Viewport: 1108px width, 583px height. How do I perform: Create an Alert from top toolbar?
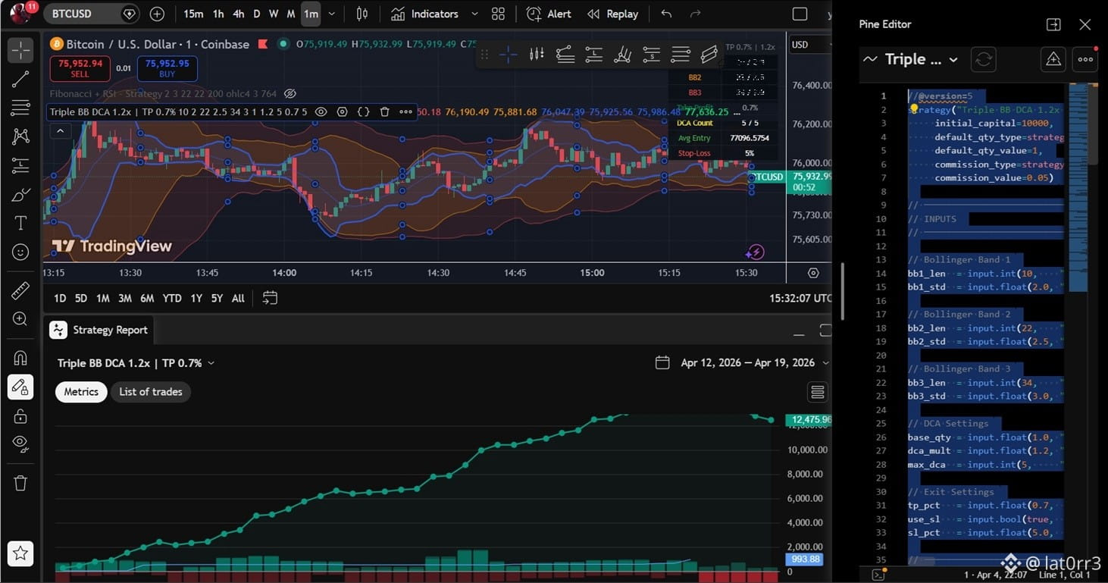pyautogui.click(x=549, y=14)
